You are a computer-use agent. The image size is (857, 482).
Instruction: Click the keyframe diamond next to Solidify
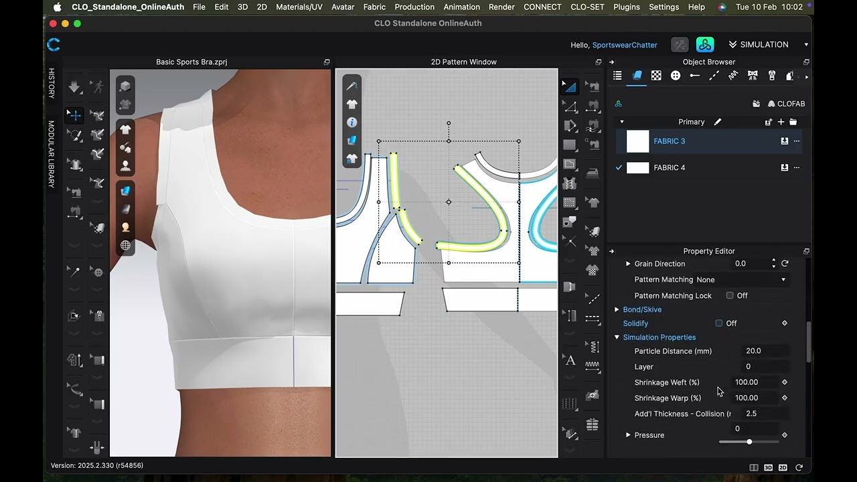click(785, 323)
